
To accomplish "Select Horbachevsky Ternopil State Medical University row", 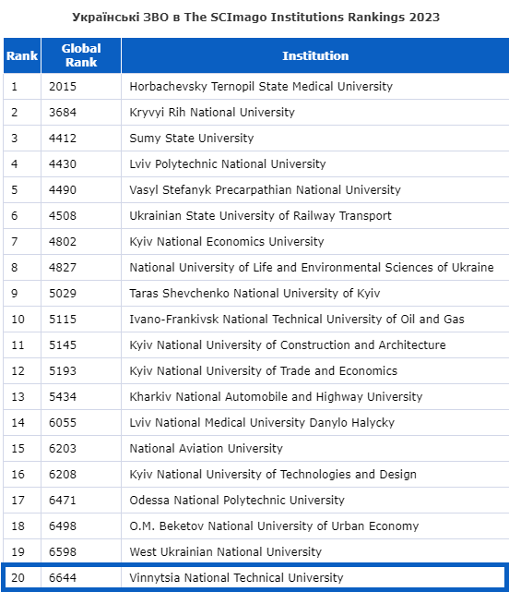I will pos(256,87).
